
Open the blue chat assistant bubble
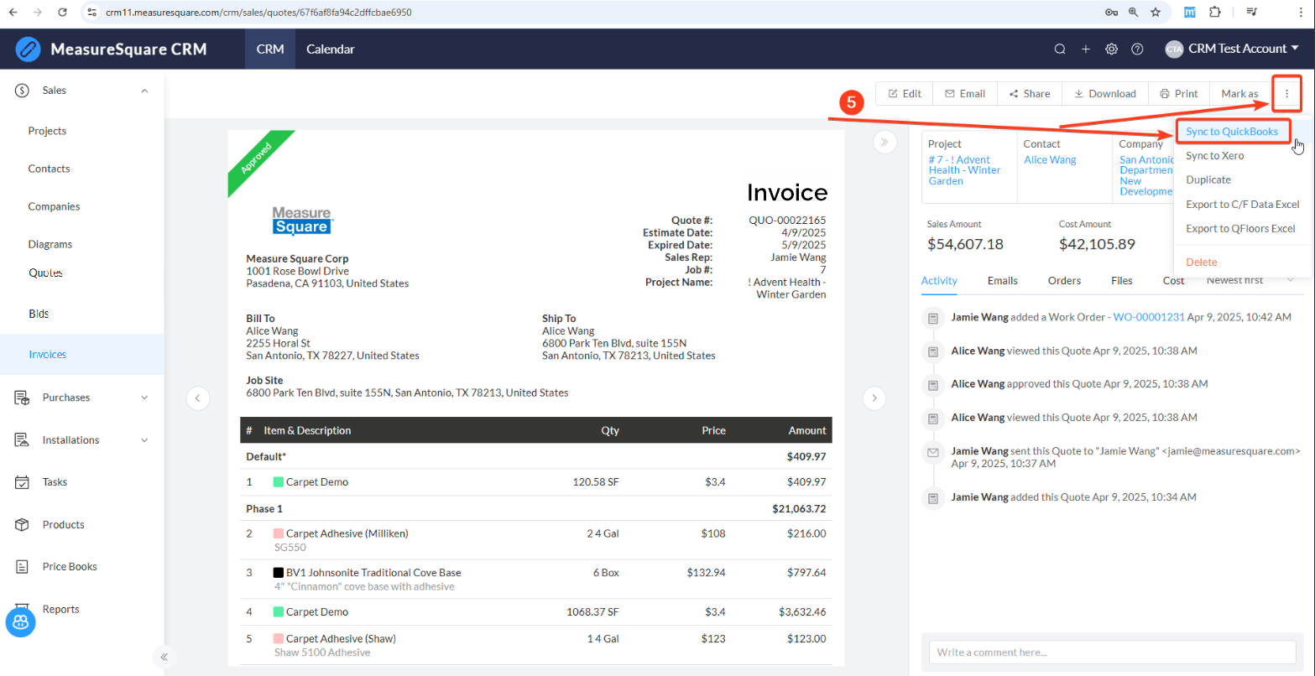coord(21,622)
